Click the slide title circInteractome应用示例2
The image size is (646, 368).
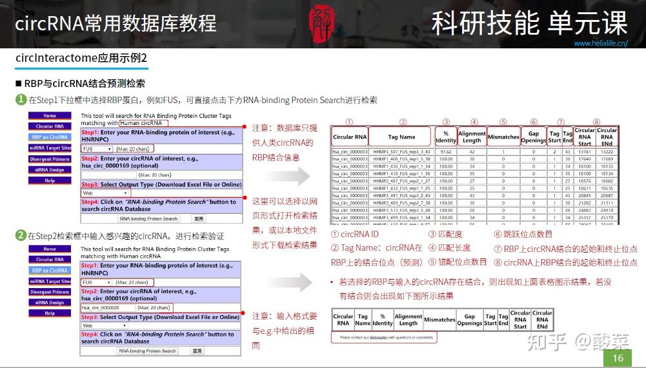point(81,58)
